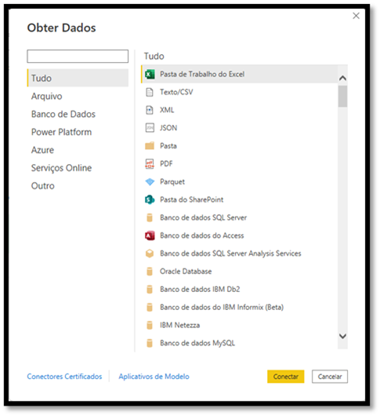Click the XML file icon
The width and height of the screenshot is (380, 416).
(150, 110)
